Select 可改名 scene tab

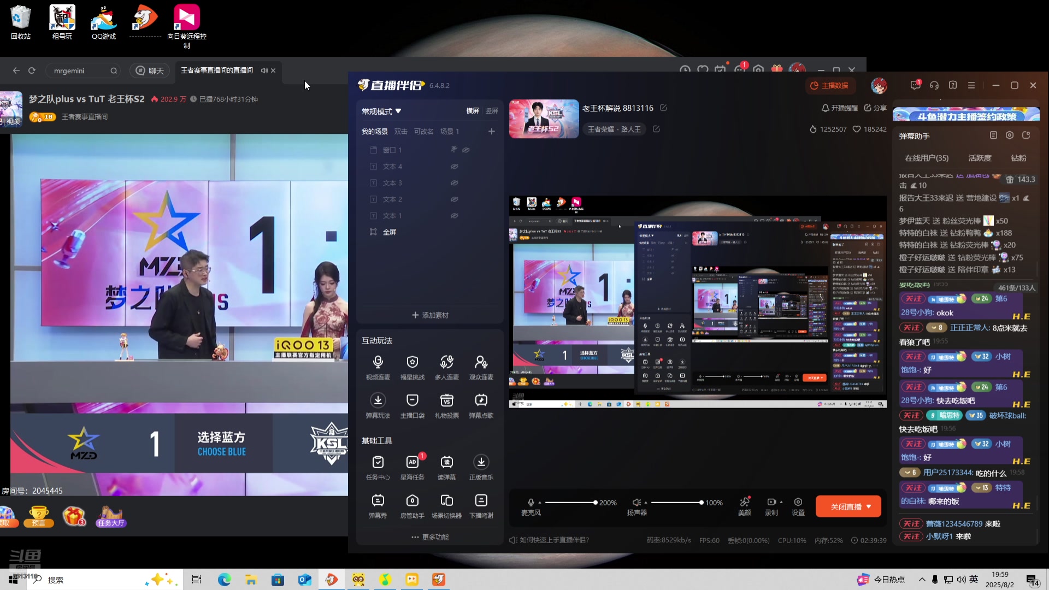[423, 131]
